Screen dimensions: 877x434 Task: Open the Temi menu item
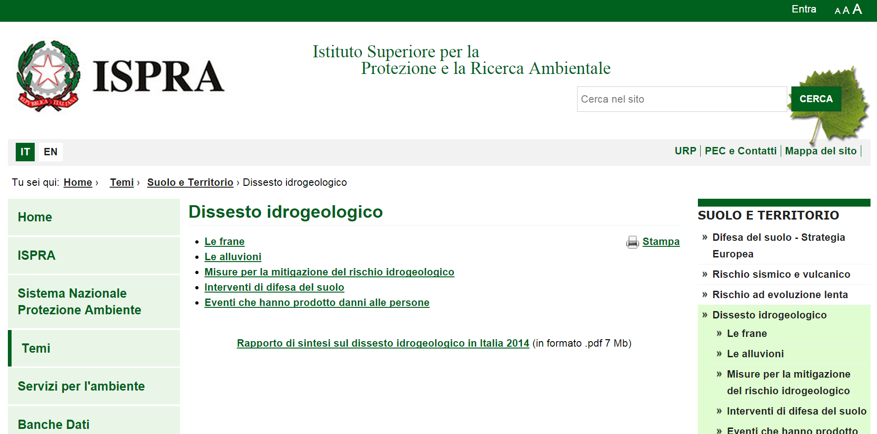pyautogui.click(x=36, y=348)
